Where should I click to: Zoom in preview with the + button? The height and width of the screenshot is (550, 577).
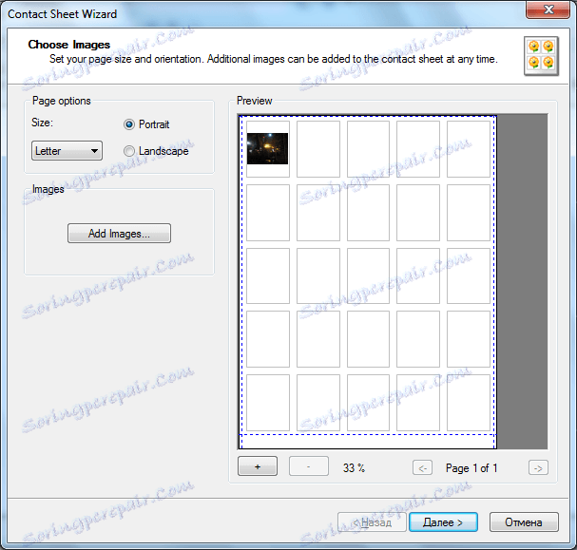pos(258,466)
